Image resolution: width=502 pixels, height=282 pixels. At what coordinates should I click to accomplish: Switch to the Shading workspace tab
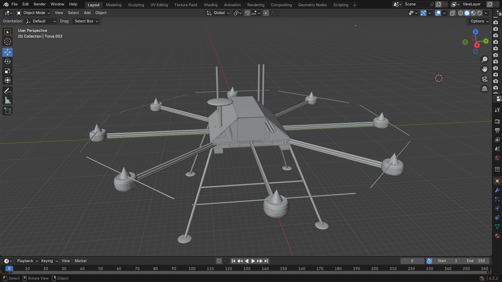pos(210,5)
